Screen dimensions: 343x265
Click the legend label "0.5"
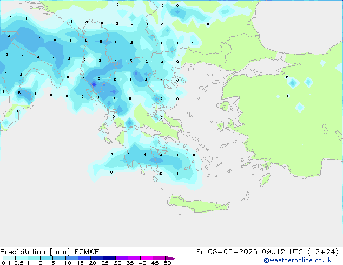pos(19,263)
